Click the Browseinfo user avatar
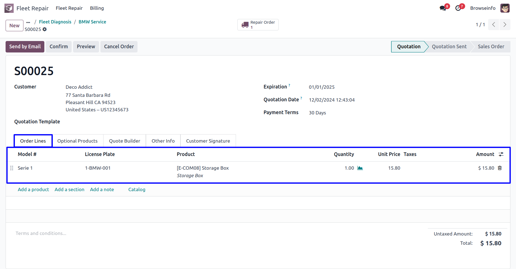Image resolution: width=516 pixels, height=269 pixels. click(505, 8)
